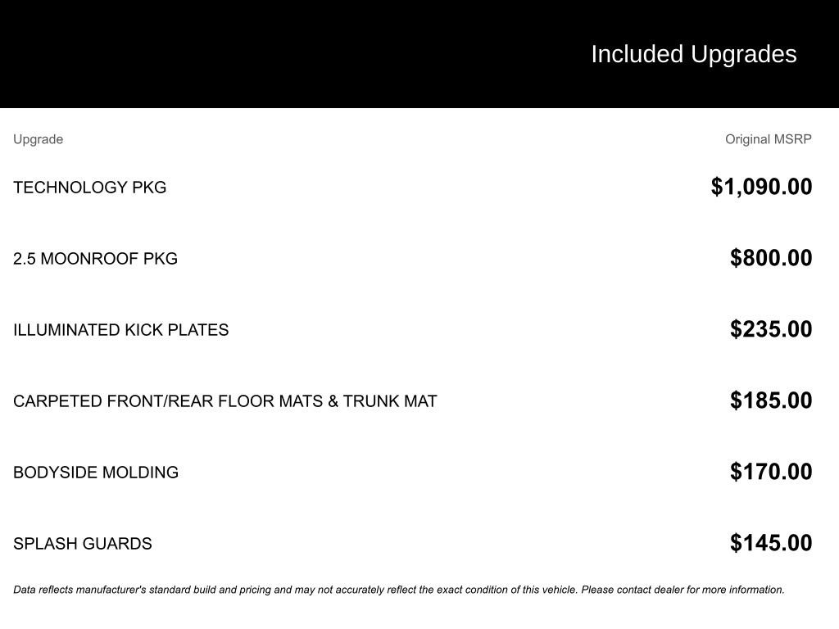
Task: Select CARPETED FRONT/REAR FLOOR MATS & TRUNK MAT
Action: [225, 401]
